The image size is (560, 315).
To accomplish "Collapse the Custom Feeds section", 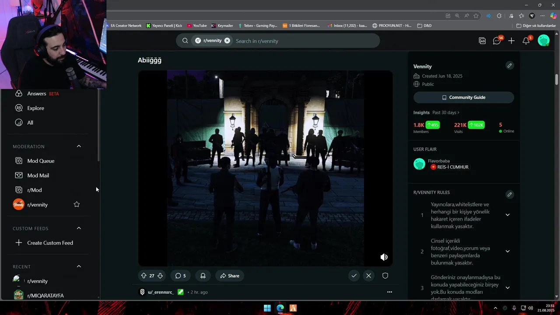I will click(79, 228).
